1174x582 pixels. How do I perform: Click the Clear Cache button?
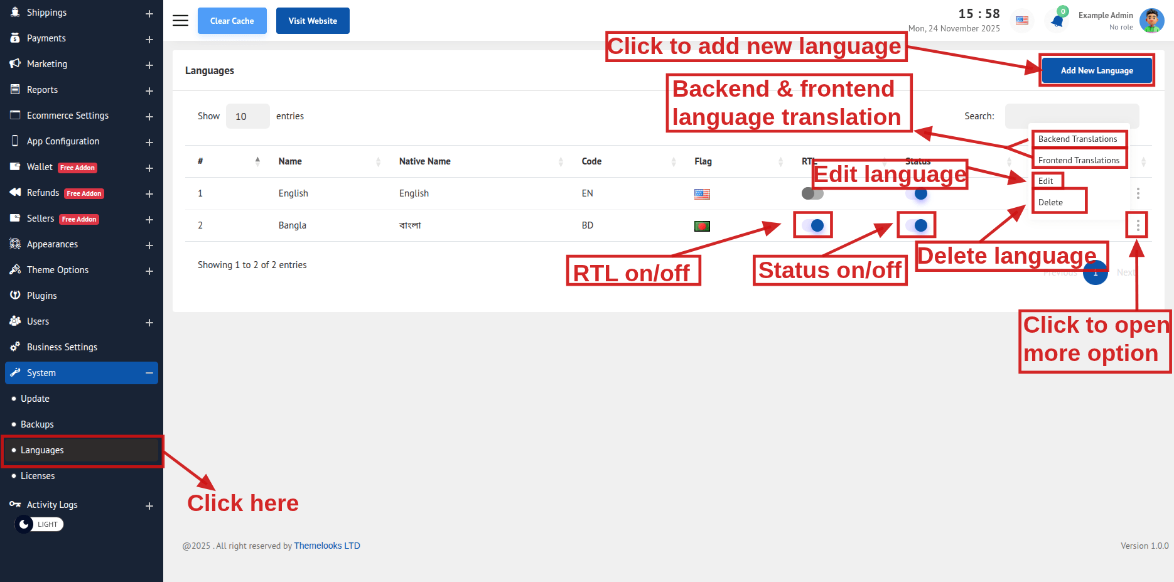[x=232, y=21]
